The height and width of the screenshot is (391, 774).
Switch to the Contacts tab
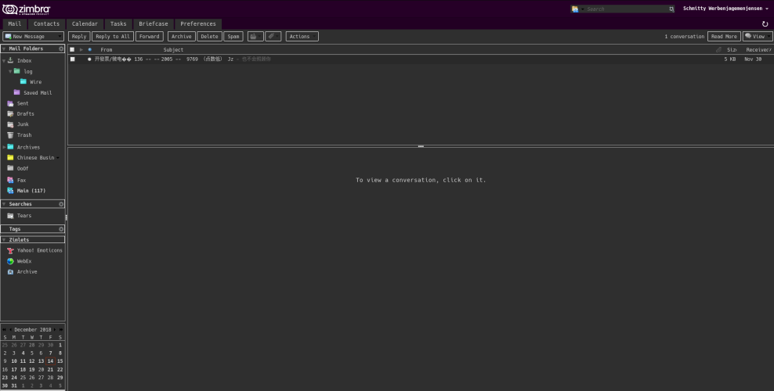(x=46, y=23)
